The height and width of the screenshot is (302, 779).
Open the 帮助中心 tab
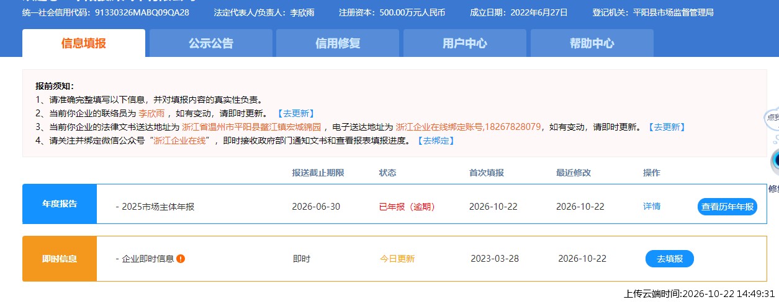click(592, 43)
